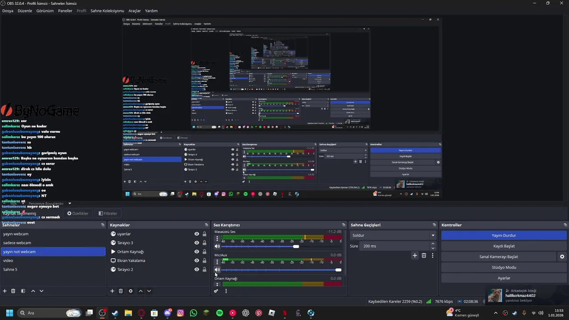
Task: Open the Soldur transition dropdown
Action: point(393,235)
